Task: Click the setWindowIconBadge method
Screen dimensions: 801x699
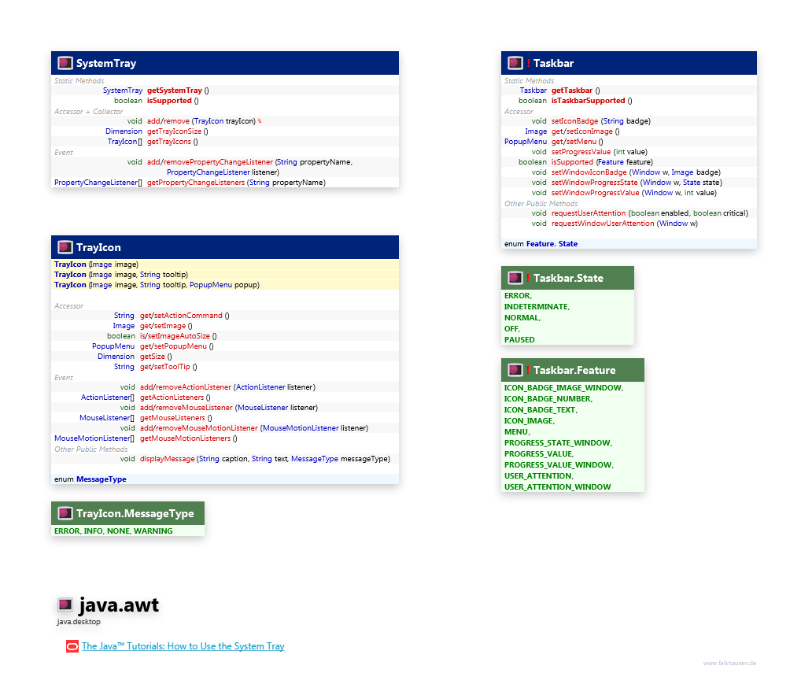Action: click(589, 172)
